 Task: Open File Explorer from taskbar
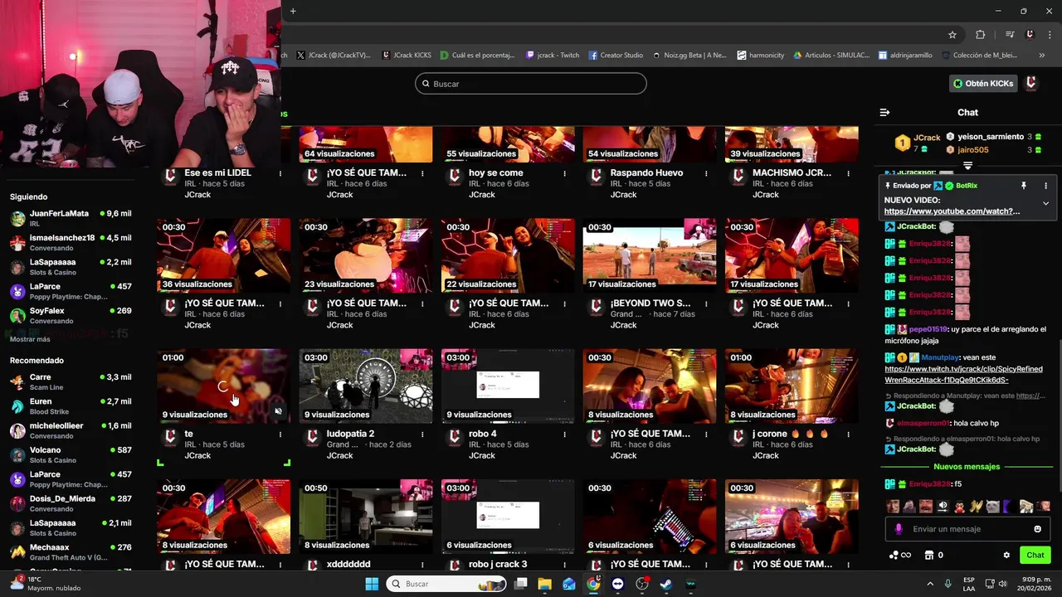point(544,584)
